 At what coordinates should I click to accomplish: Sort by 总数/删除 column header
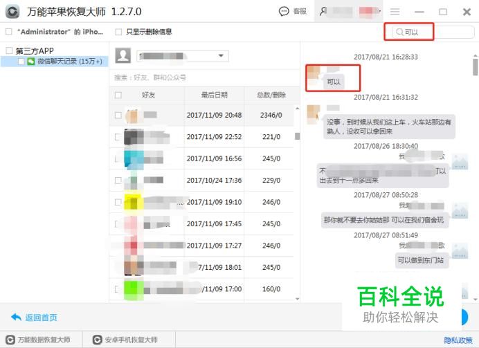click(271, 95)
